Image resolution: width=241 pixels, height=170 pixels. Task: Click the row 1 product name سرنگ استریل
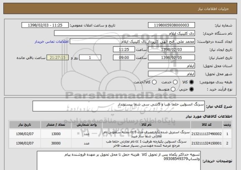tap(146, 134)
